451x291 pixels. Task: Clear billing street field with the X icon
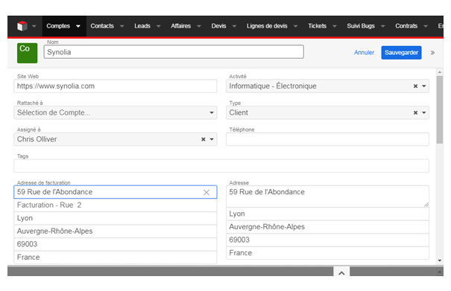[x=206, y=192]
